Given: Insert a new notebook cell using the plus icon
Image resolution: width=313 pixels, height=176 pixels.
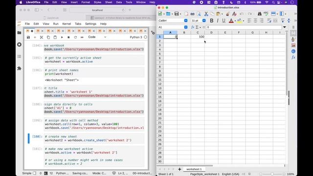Looking at the screenshot, I should click(x=35, y=37).
